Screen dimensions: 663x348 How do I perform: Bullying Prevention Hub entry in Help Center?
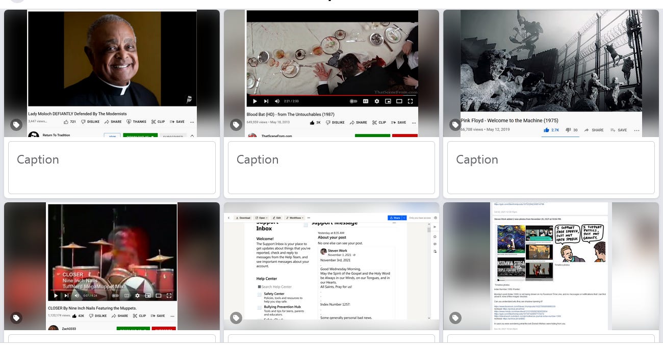point(283,312)
